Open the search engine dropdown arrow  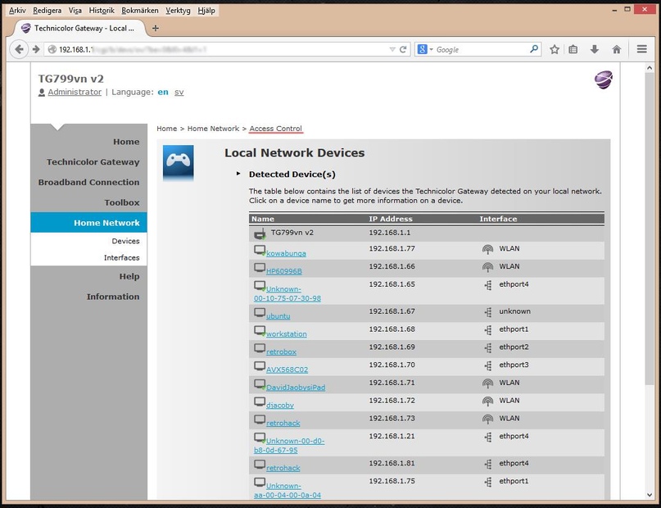(432, 49)
